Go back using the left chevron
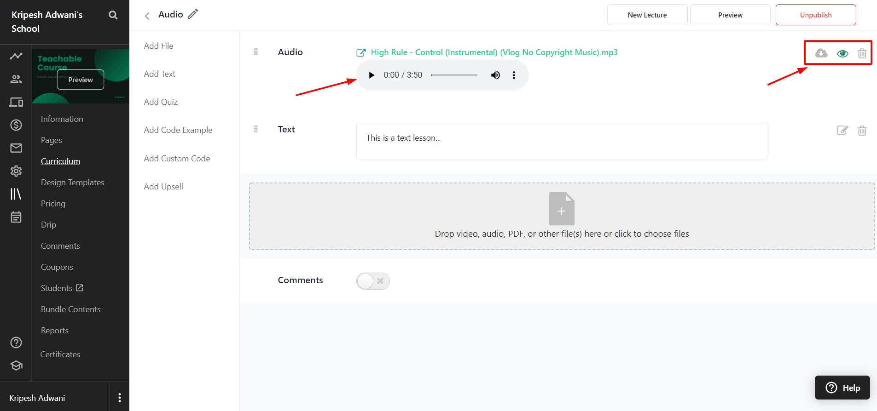The image size is (877, 411). pos(147,16)
